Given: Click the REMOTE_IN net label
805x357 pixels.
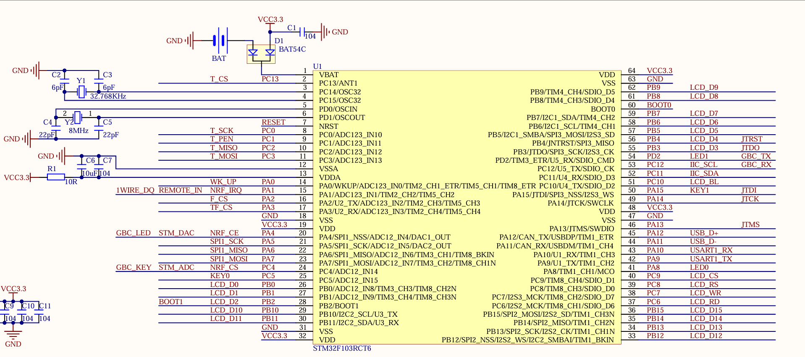Looking at the screenshot, I should [x=181, y=190].
